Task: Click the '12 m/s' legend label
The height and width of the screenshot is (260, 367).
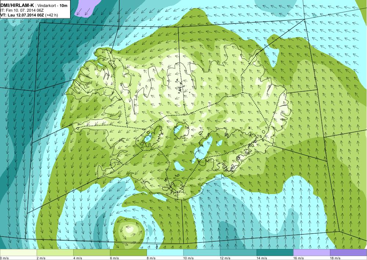Action: tap(225, 258)
